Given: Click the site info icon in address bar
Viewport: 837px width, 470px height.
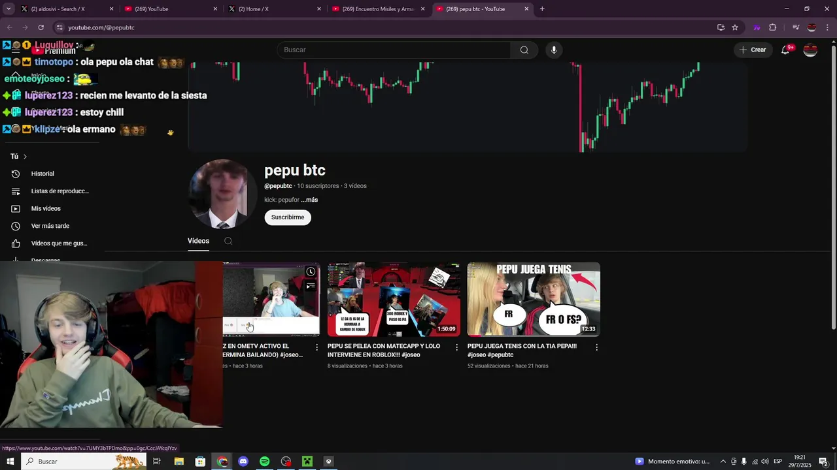Looking at the screenshot, I should point(60,27).
